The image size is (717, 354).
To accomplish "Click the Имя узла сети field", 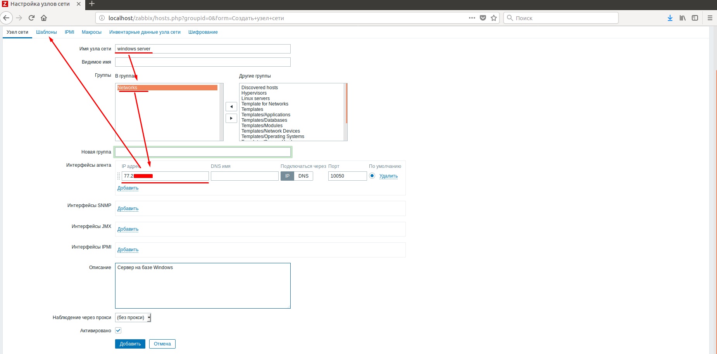I will tap(203, 49).
